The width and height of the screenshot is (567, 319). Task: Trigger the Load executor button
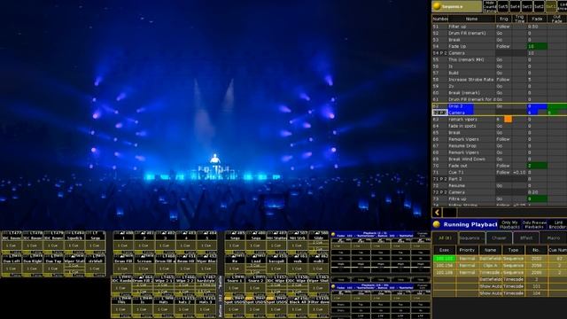tap(256, 266)
